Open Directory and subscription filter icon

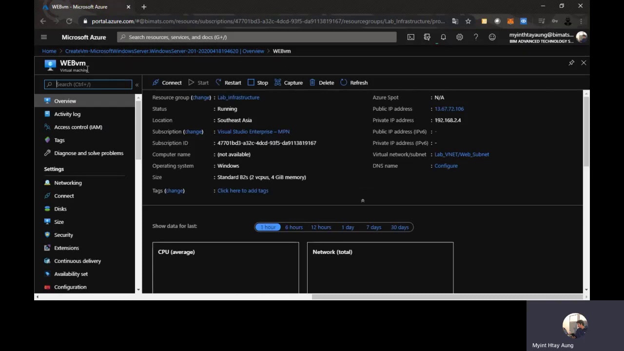click(427, 37)
